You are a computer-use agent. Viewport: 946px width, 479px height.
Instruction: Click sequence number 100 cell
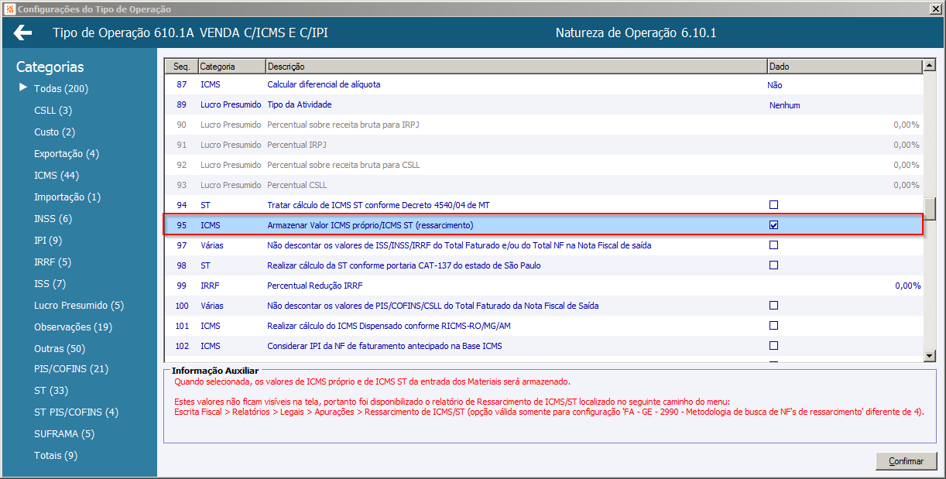coord(182,306)
